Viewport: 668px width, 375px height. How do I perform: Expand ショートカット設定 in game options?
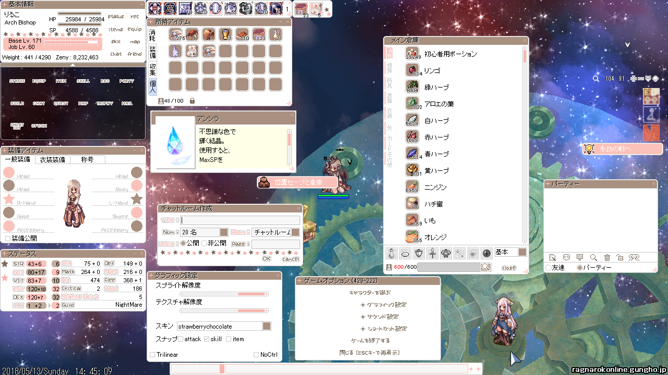(383, 329)
